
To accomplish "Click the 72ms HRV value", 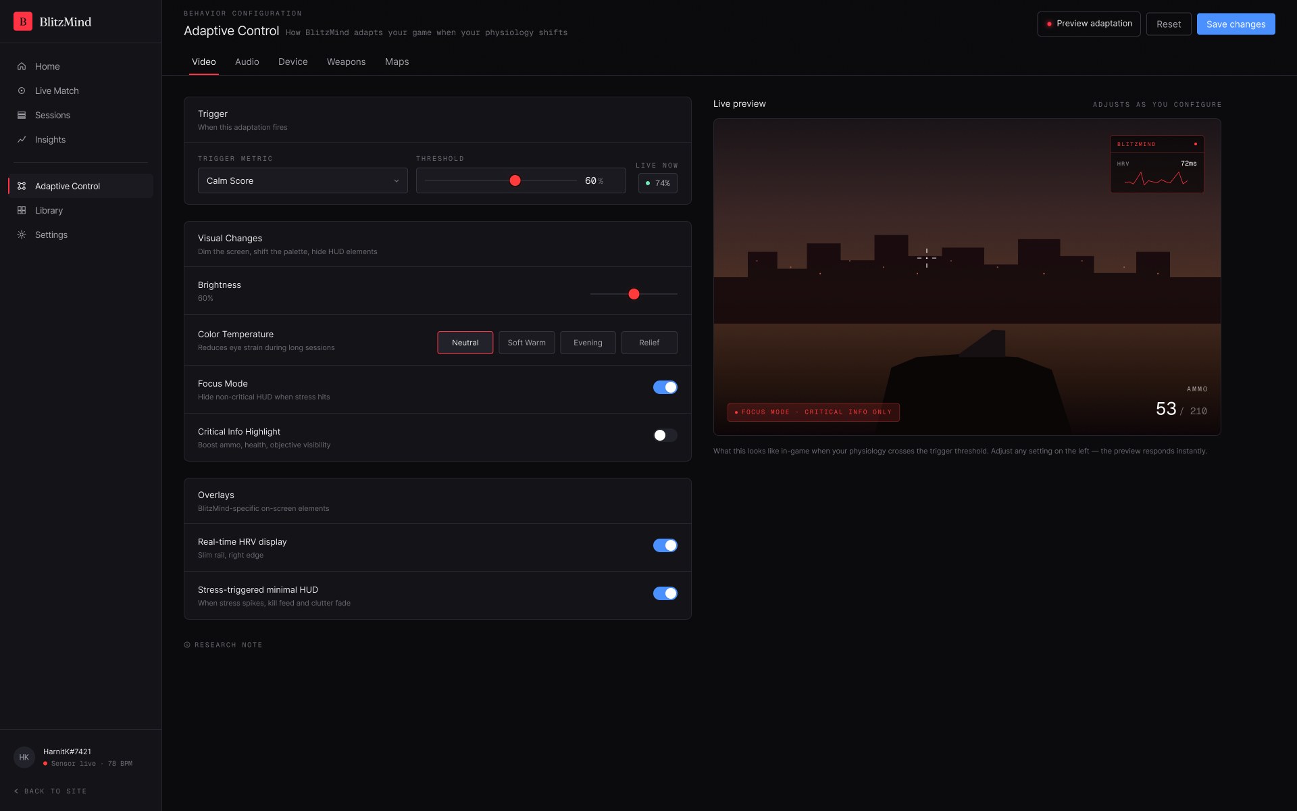I will tap(1189, 164).
